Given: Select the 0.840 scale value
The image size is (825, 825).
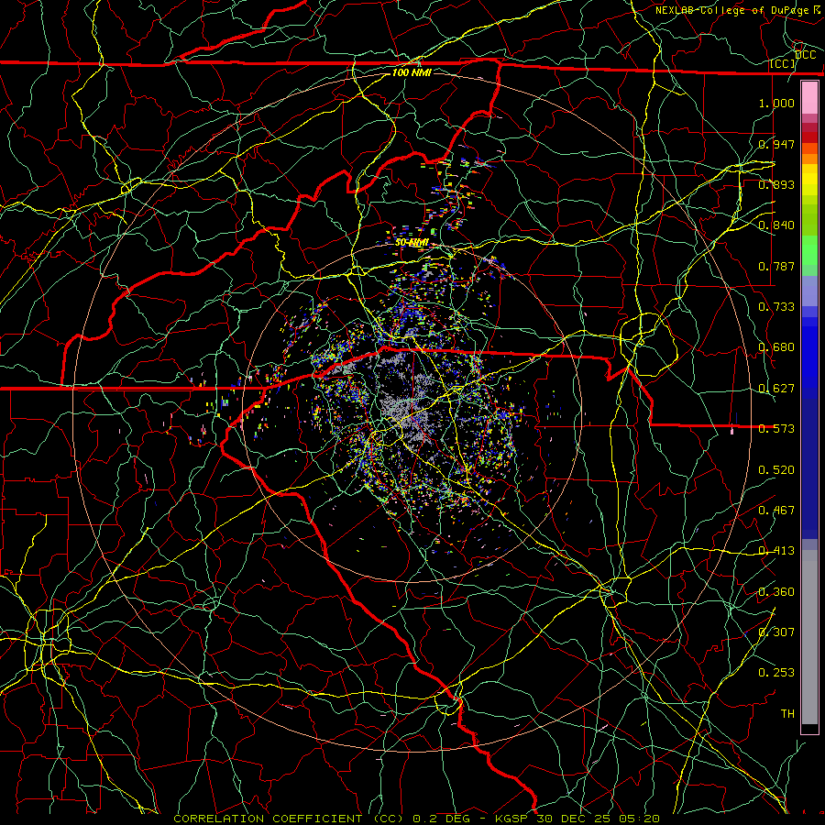Looking at the screenshot, I should 776,225.
